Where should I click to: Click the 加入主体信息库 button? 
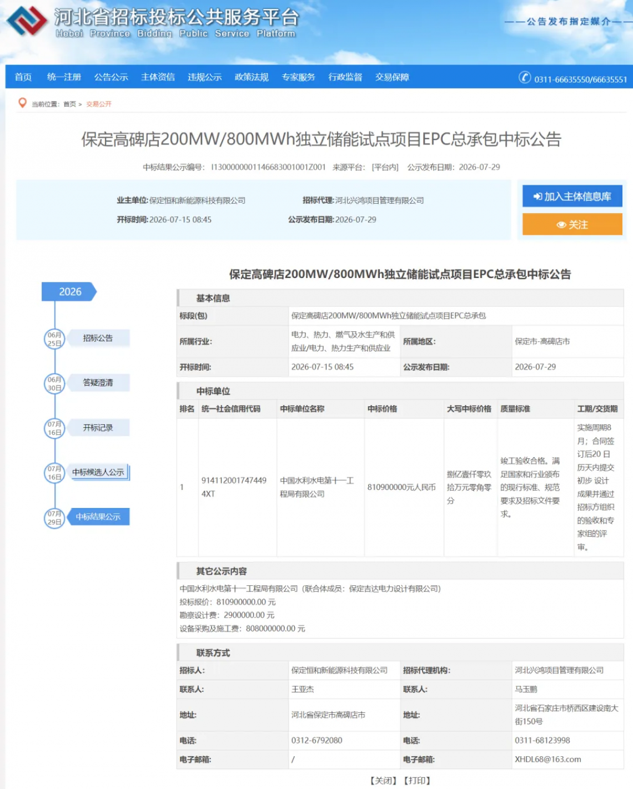(572, 196)
